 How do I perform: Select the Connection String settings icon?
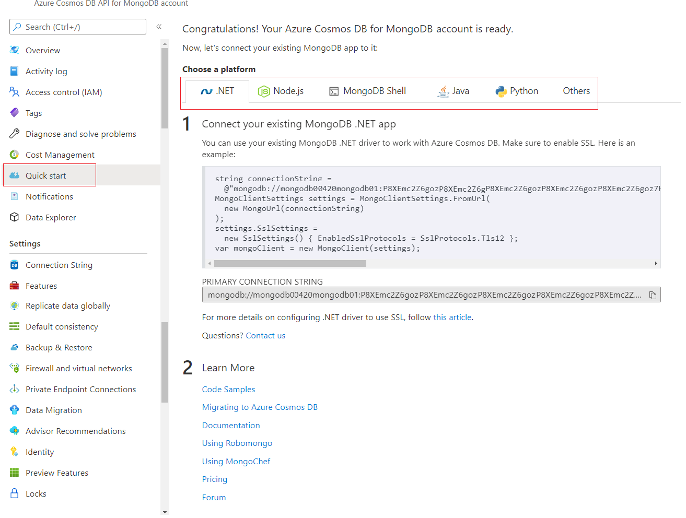point(15,265)
